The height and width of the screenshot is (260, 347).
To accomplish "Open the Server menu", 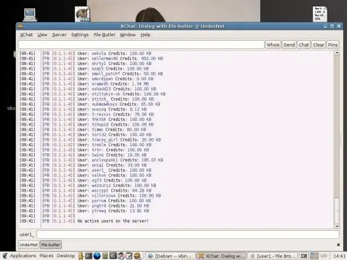I will [59, 35].
